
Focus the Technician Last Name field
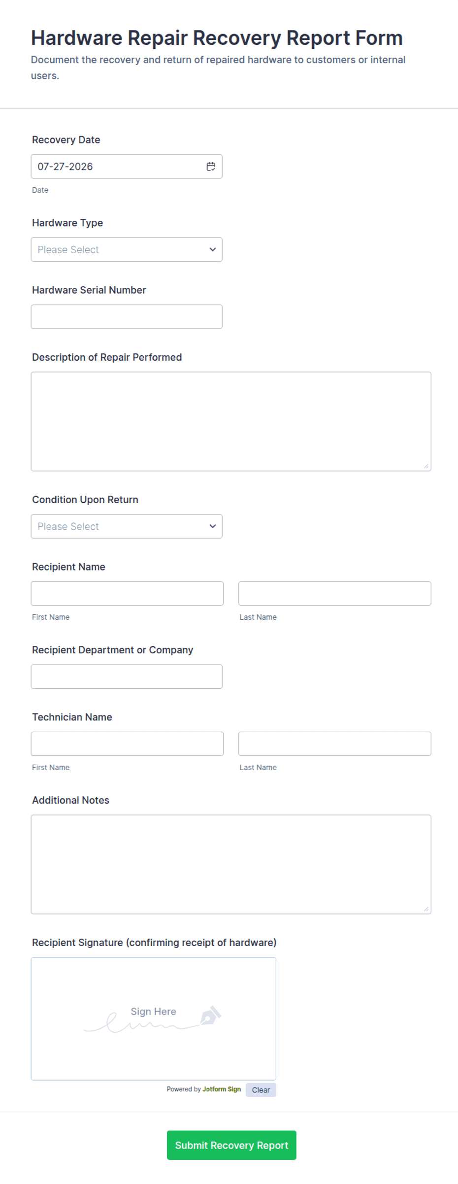335,744
